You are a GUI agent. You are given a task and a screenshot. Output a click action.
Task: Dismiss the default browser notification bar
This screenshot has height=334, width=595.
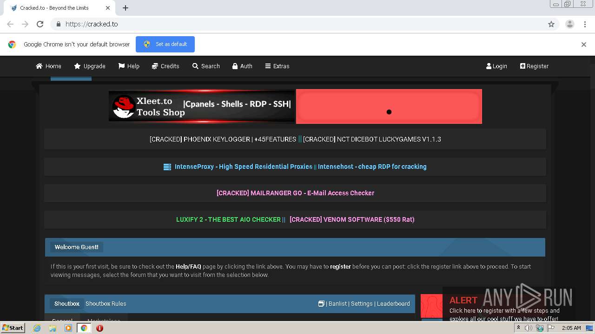click(x=584, y=45)
